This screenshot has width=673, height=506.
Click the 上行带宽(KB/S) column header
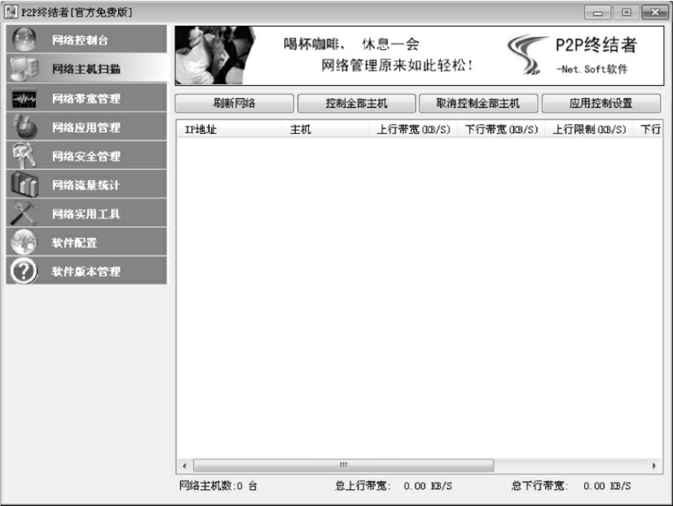413,129
